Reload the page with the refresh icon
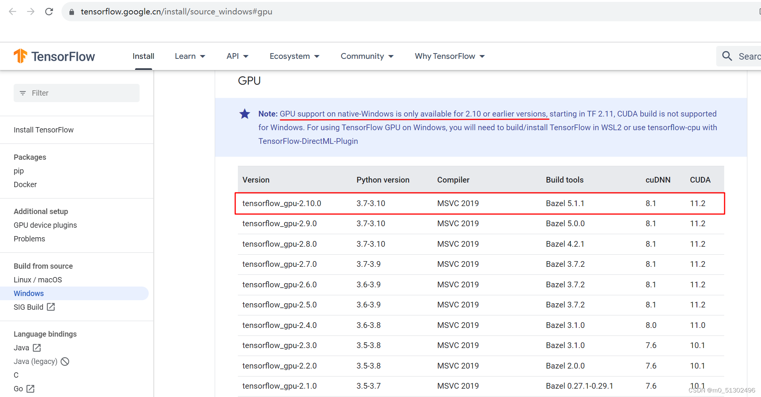This screenshot has height=397, width=761. (x=49, y=12)
